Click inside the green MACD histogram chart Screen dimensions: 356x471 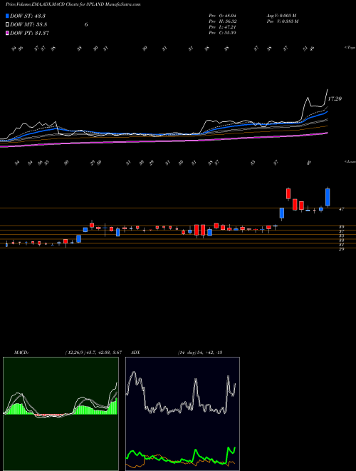(x=61, y=414)
